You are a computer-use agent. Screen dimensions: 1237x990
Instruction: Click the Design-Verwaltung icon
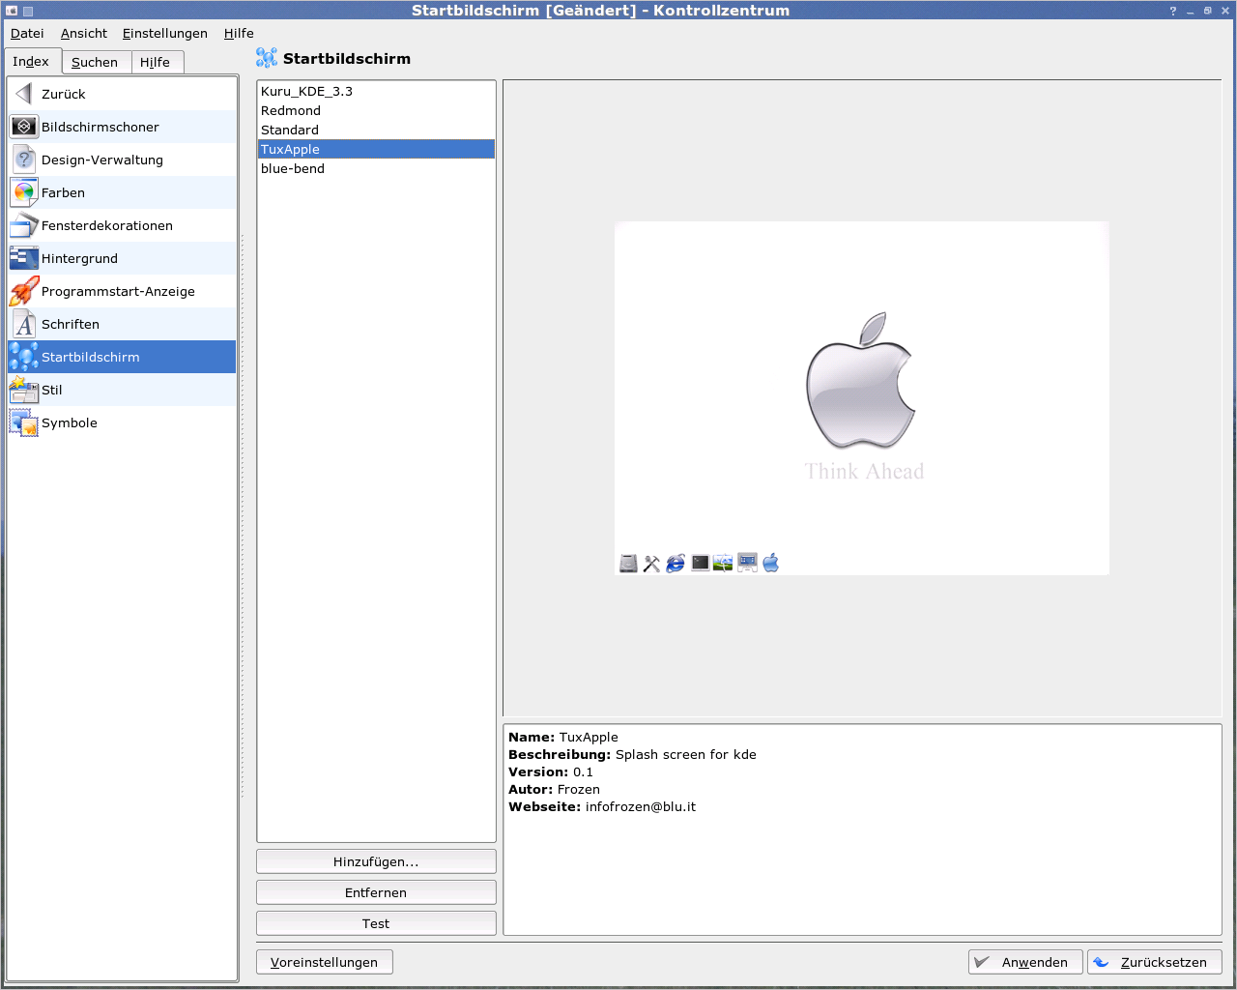[24, 160]
